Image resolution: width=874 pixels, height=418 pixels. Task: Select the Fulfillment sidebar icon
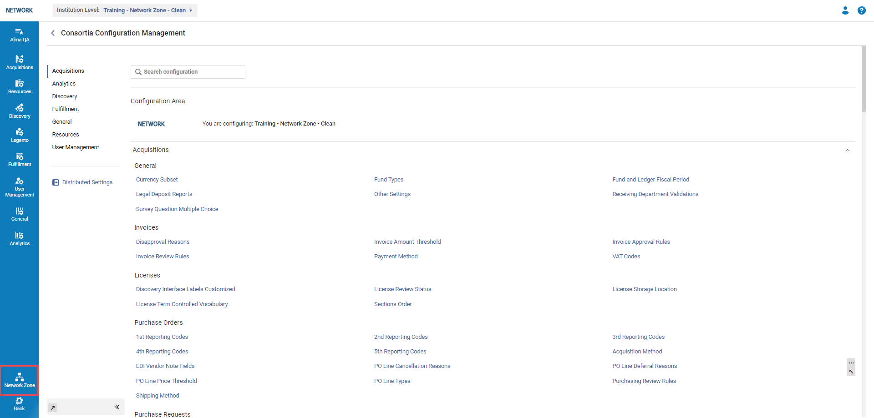tap(19, 160)
